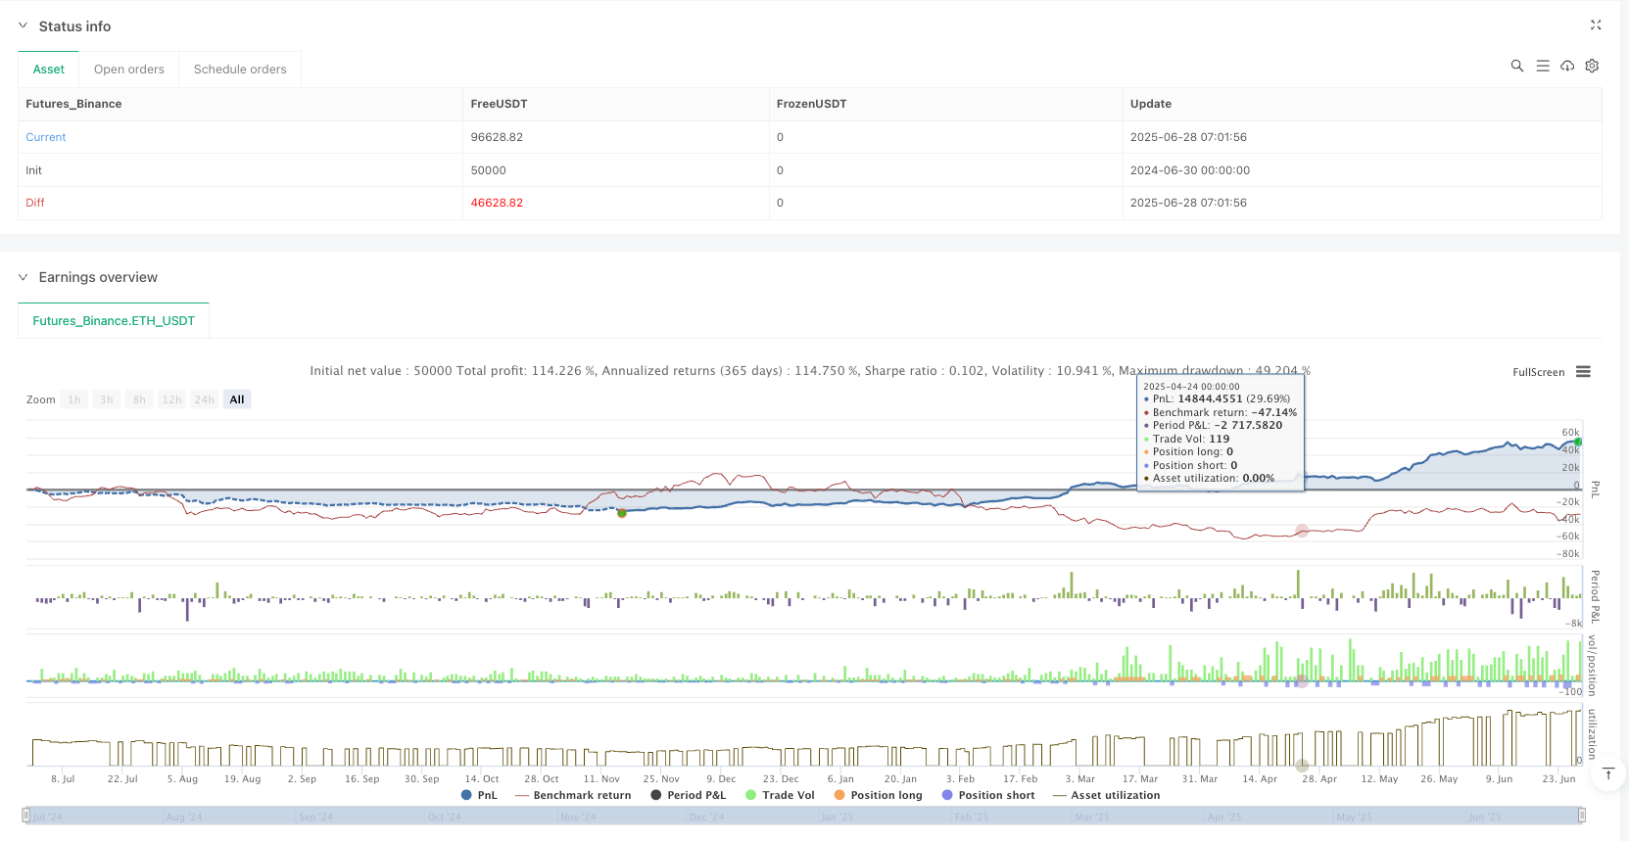The width and height of the screenshot is (1629, 841).
Task: Hide the Benchmark return series
Action: click(573, 795)
